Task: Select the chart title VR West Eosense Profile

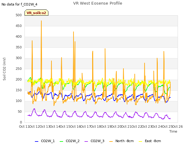Action: [98, 3]
